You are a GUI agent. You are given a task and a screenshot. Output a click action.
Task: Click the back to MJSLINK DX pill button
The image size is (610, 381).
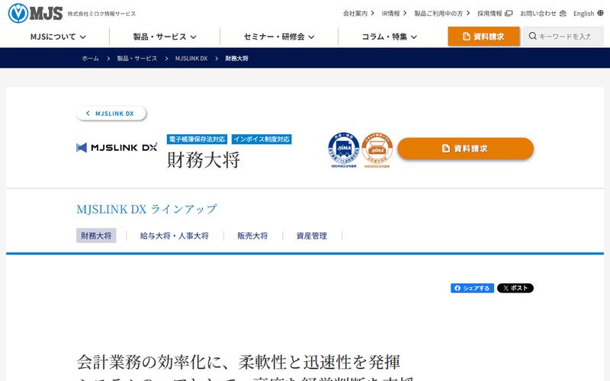tap(111, 113)
